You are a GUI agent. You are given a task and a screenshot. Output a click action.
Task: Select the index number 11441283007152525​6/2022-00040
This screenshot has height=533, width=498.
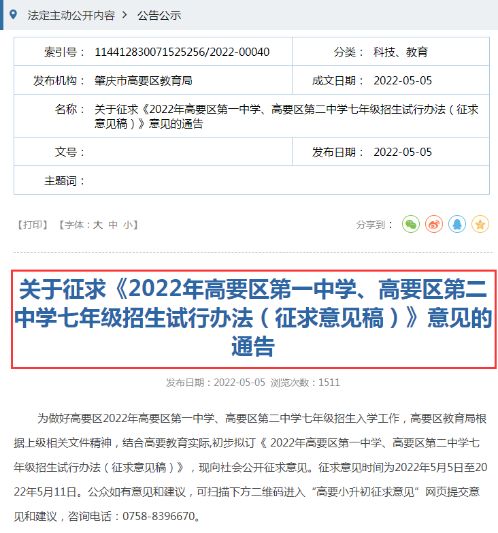coord(182,52)
